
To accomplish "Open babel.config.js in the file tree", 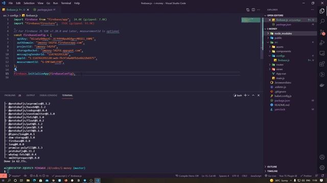I will (x=290, y=96).
